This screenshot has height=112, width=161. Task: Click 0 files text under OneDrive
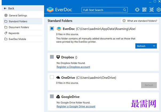[x=67, y=83]
